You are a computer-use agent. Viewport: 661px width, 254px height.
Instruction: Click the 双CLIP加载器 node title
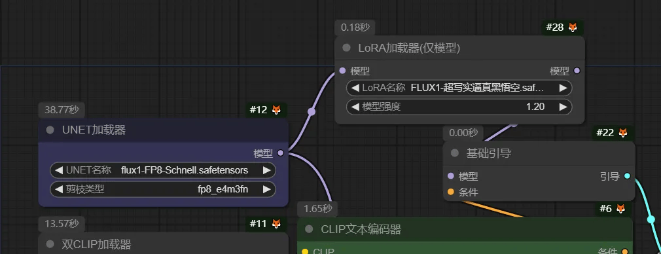point(97,244)
